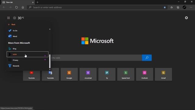Open the Google quick link tile
Image resolution: width=195 pixels, height=110 pixels.
(x=69, y=74)
